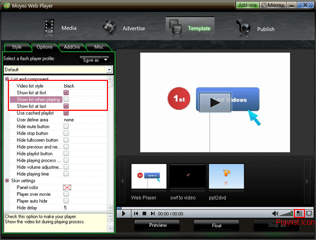The height and width of the screenshot is (240, 316).
Task: Enable Show list when playing
Action: point(66,99)
